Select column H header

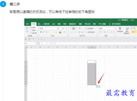pos(92,47)
